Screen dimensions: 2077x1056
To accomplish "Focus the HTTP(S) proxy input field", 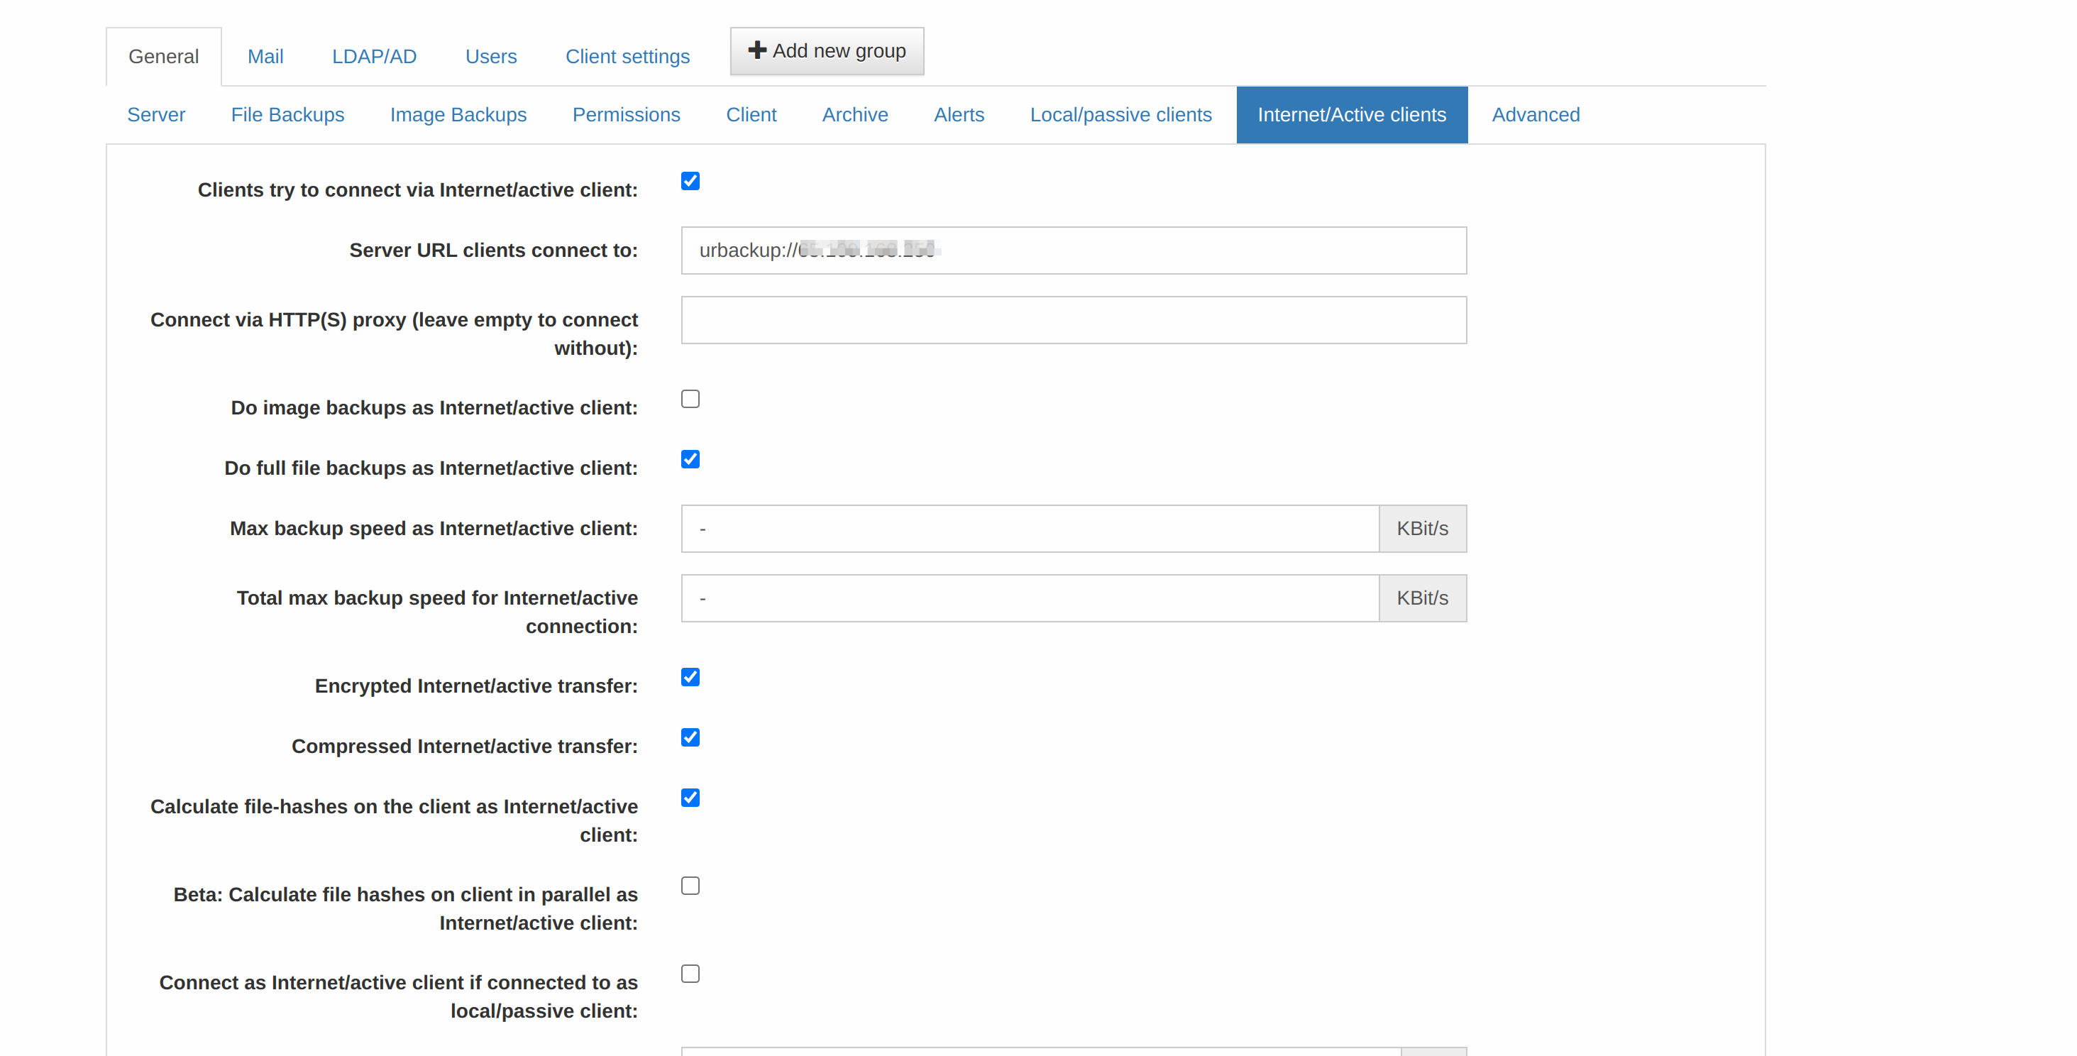I will [x=1073, y=320].
